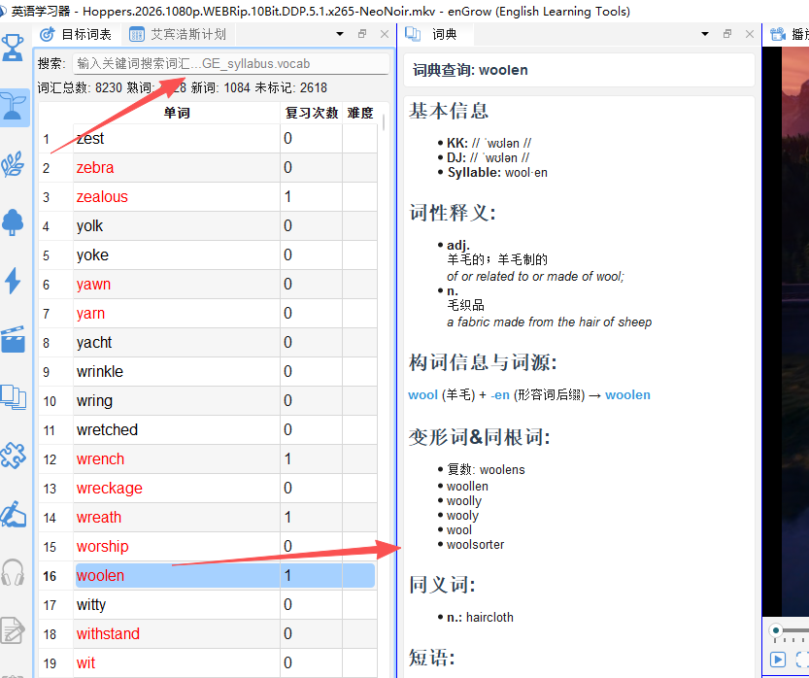809x678 pixels.
Task: Sort by the 复习次数 column header
Action: (312, 113)
